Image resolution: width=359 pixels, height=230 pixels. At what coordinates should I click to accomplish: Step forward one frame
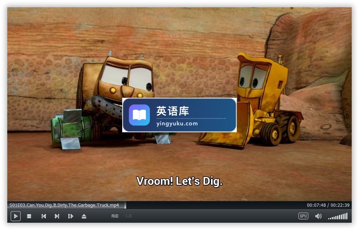71,216
